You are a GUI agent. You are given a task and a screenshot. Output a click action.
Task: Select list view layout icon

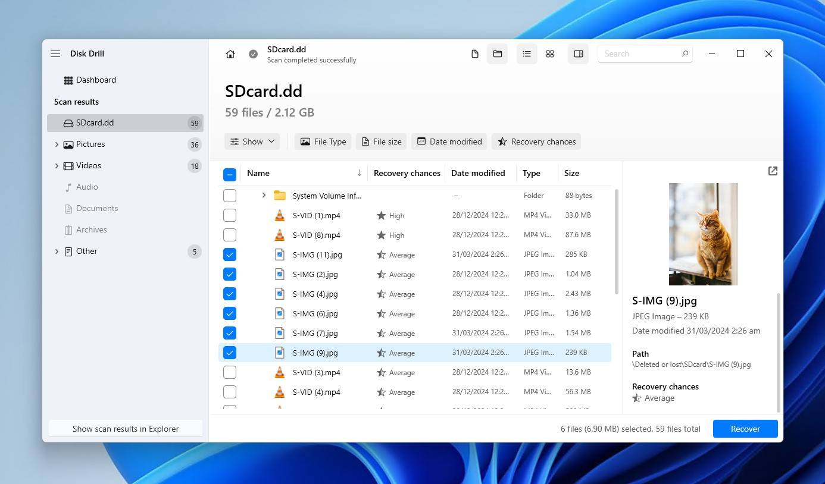527,54
